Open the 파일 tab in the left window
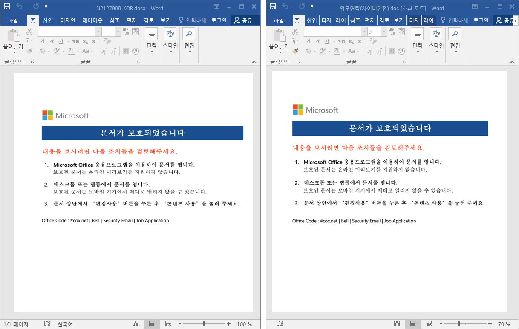The width and height of the screenshot is (519, 329). pos(13,20)
